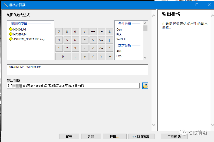214x142 pixels.
Task: Click the 2 calculator button
Action: pos(67,48)
